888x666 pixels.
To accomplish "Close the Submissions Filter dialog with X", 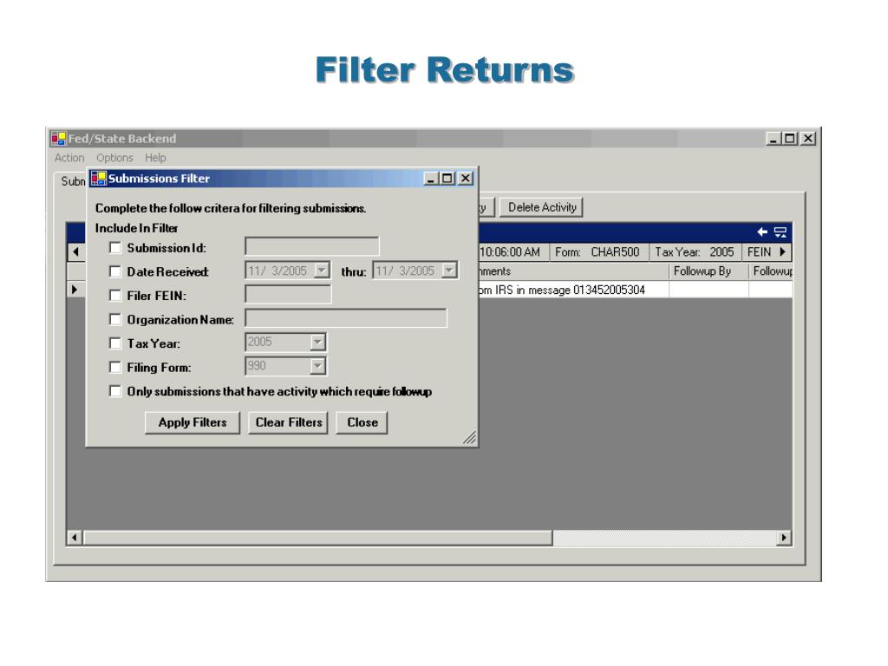I will pyautogui.click(x=466, y=179).
